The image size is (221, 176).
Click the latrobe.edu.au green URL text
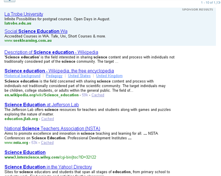(18, 23)
